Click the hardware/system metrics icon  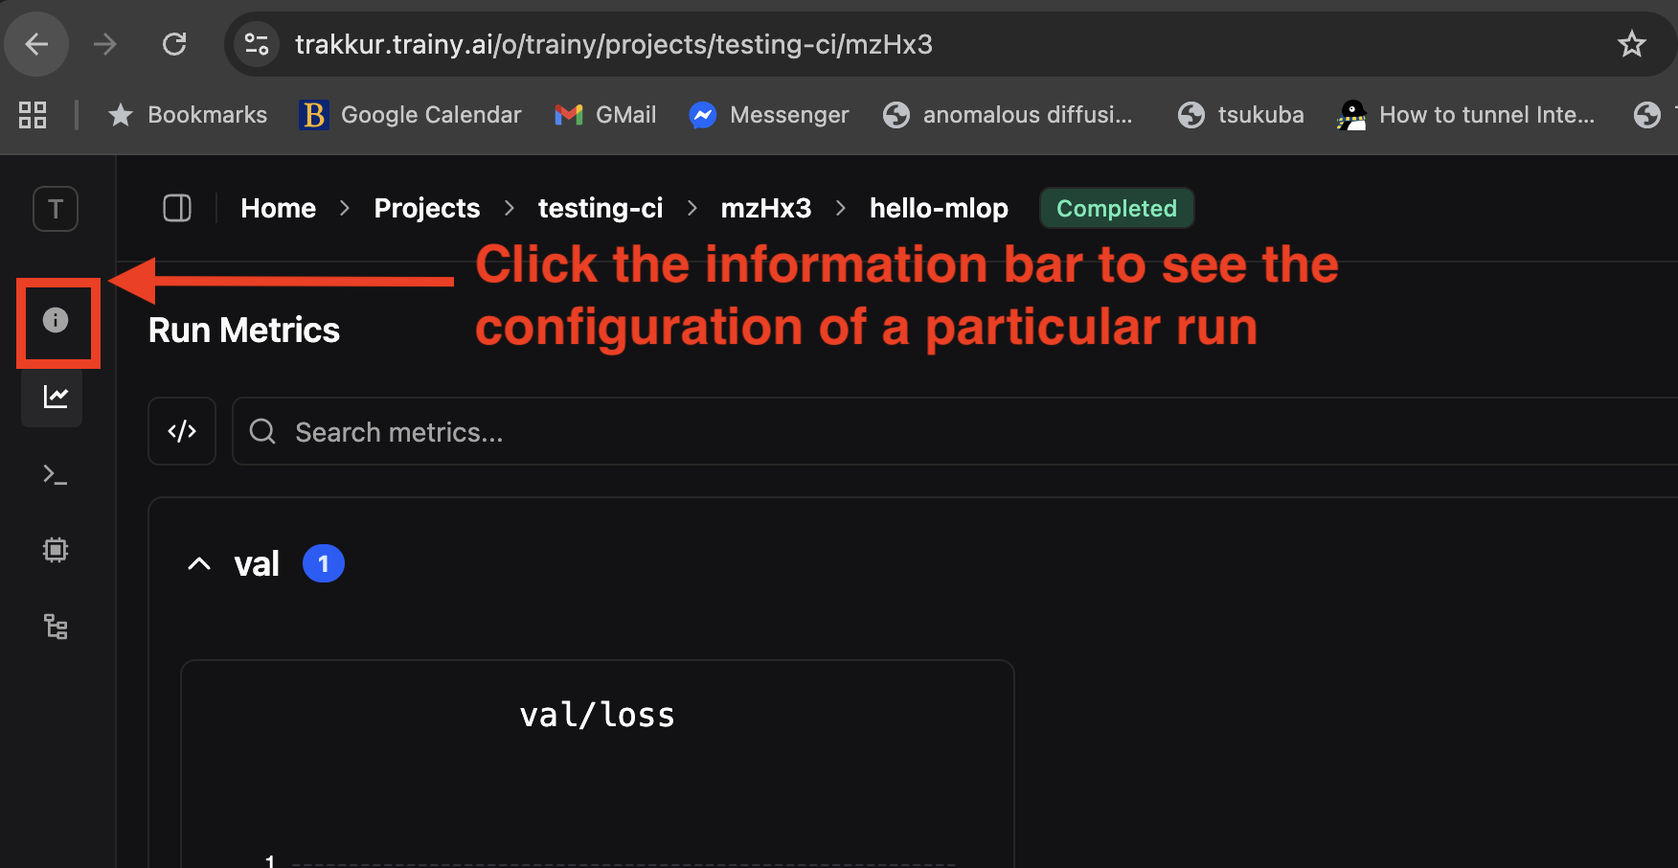55,550
